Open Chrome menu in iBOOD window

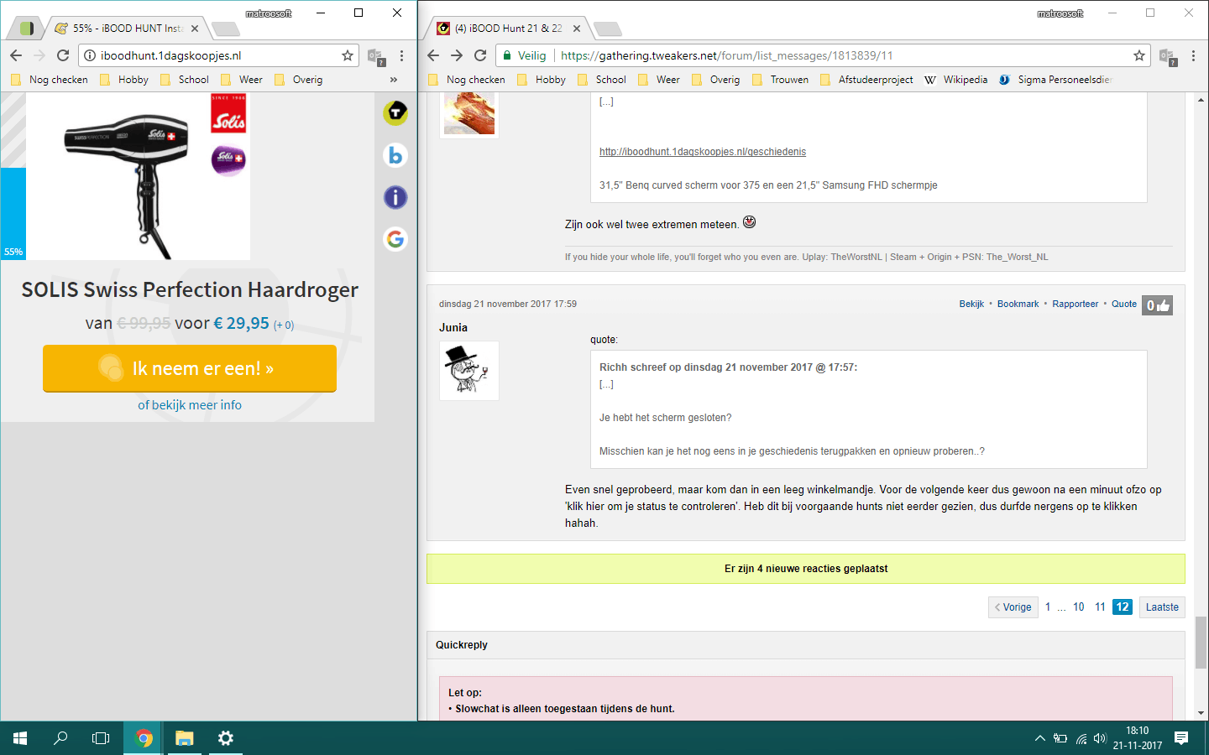coord(402,55)
